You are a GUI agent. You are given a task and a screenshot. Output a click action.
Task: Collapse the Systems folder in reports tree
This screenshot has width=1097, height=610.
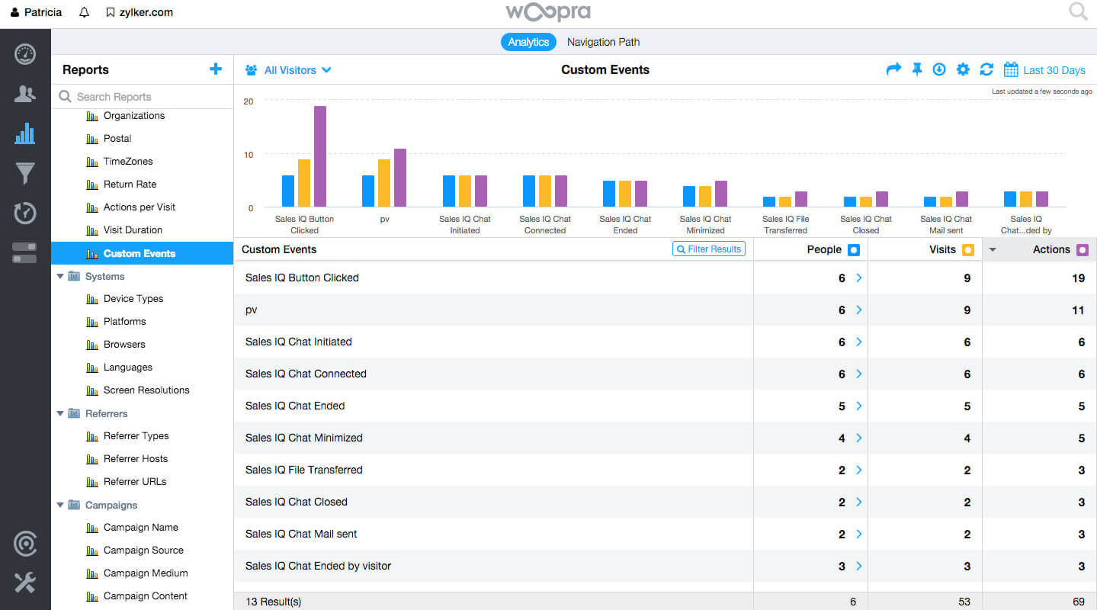[61, 276]
